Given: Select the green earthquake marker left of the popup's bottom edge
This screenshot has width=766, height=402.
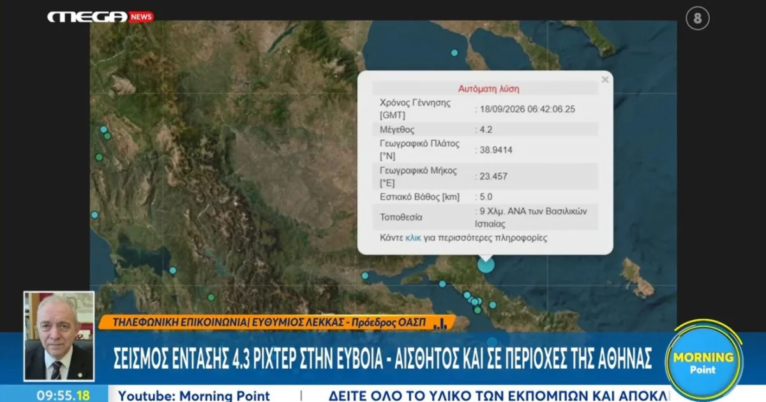Looking at the screenshot, I should [211, 297].
